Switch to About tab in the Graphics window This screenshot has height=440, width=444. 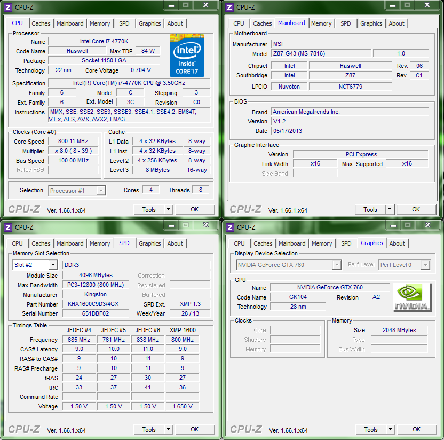[x=397, y=243]
